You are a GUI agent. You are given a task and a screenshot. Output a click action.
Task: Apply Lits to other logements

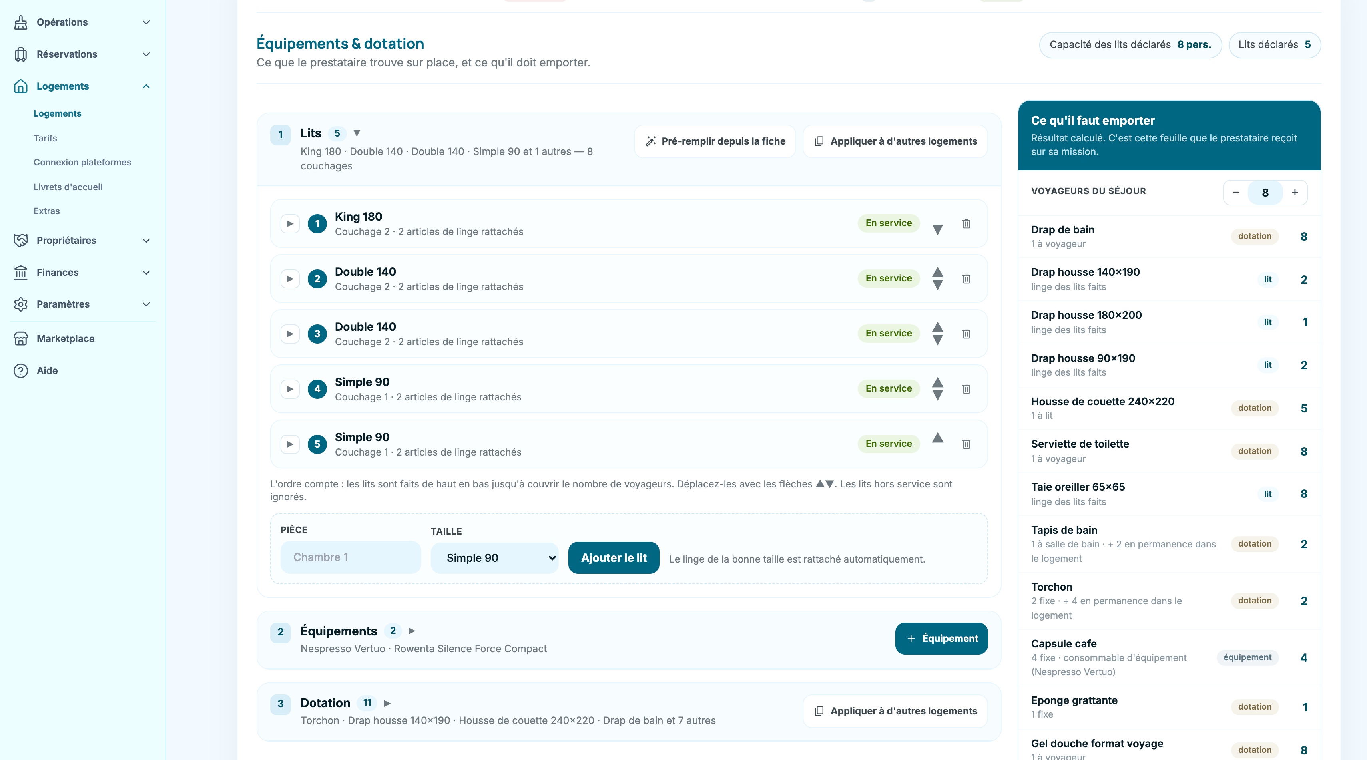pyautogui.click(x=895, y=141)
